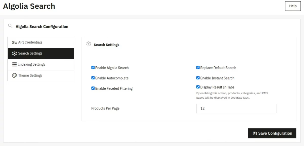Click the palette icon for Theme Settings
This screenshot has width=304, height=146.
(14, 76)
